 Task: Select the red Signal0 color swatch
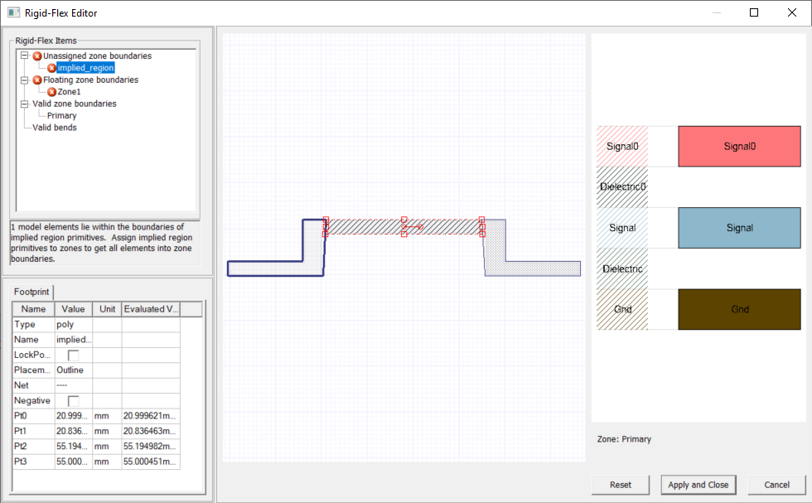pos(739,146)
